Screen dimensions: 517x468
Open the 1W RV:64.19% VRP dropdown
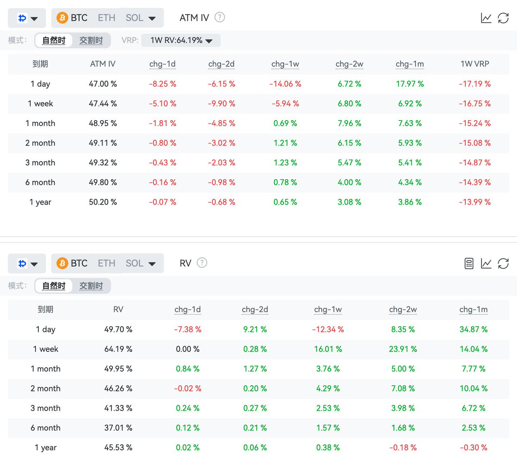(181, 40)
